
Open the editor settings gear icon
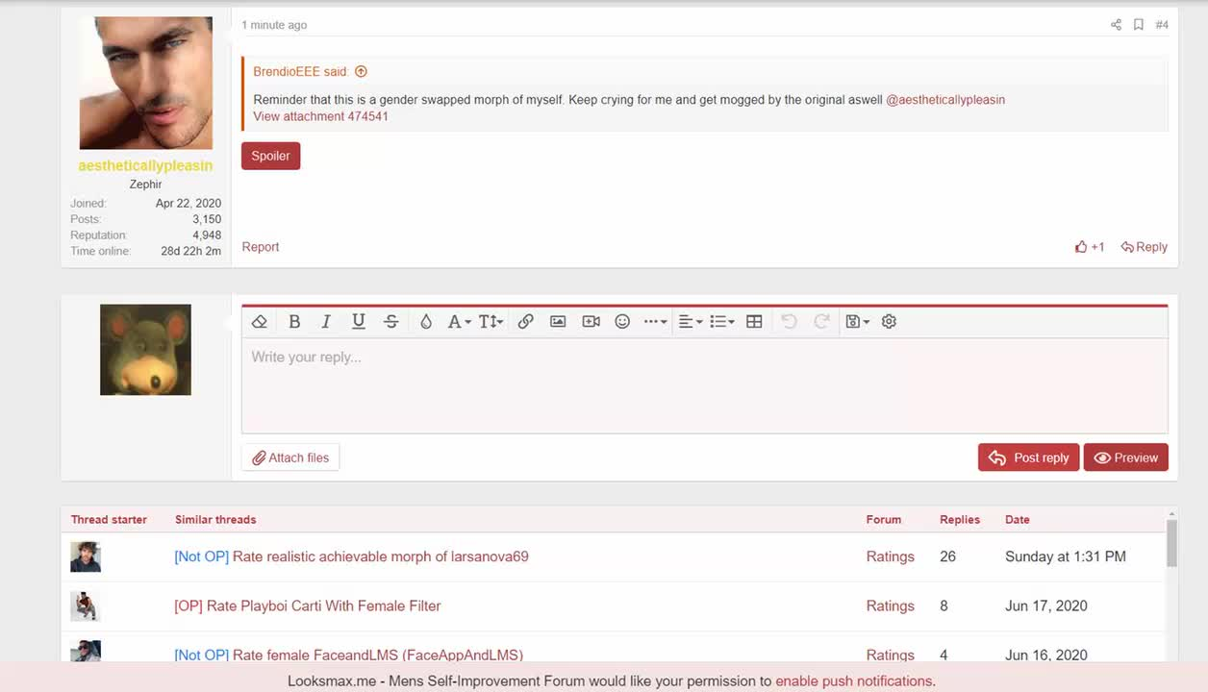click(889, 322)
